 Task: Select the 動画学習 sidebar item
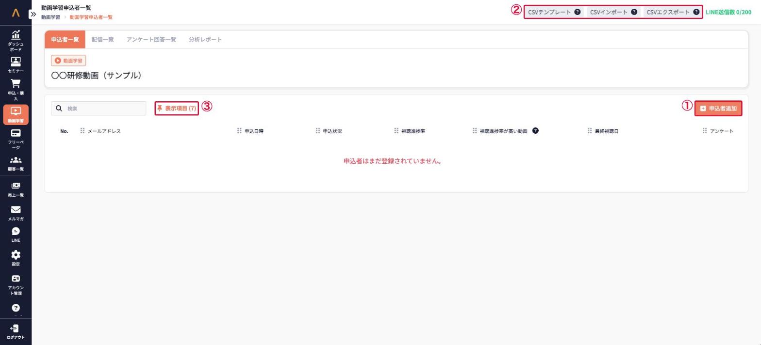pyautogui.click(x=16, y=114)
